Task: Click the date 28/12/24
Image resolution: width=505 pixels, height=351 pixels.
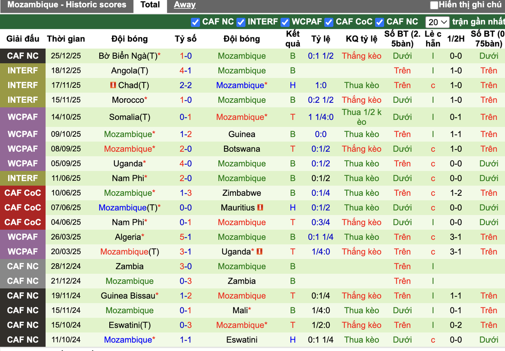Action: [66, 266]
